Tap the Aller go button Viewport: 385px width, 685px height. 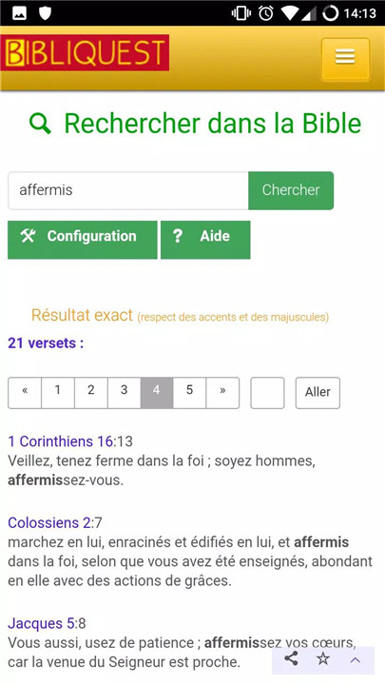click(x=318, y=393)
